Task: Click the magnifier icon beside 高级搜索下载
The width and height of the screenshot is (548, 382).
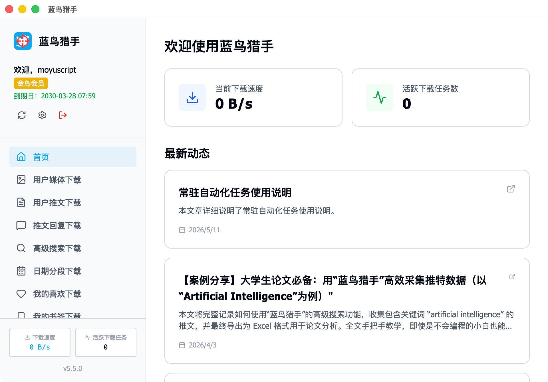Action: [21, 248]
